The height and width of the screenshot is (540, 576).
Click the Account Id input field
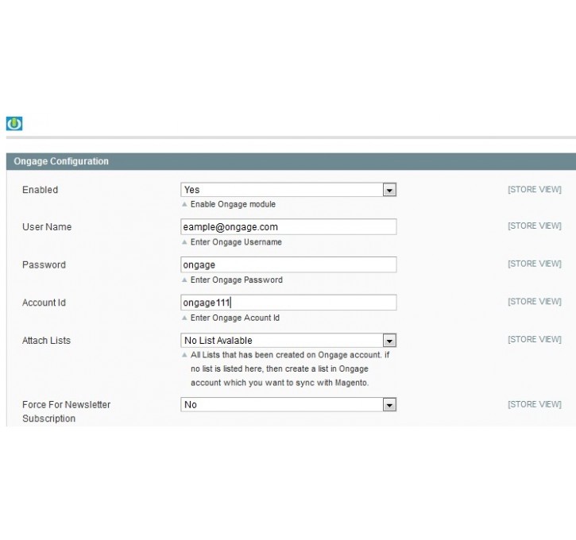point(288,303)
